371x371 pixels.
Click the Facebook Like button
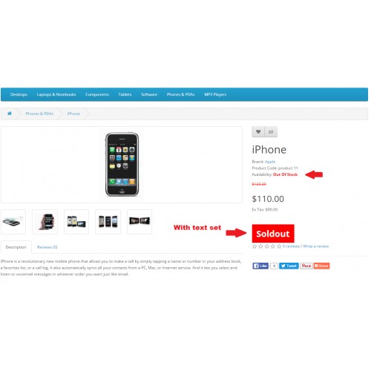click(x=260, y=266)
